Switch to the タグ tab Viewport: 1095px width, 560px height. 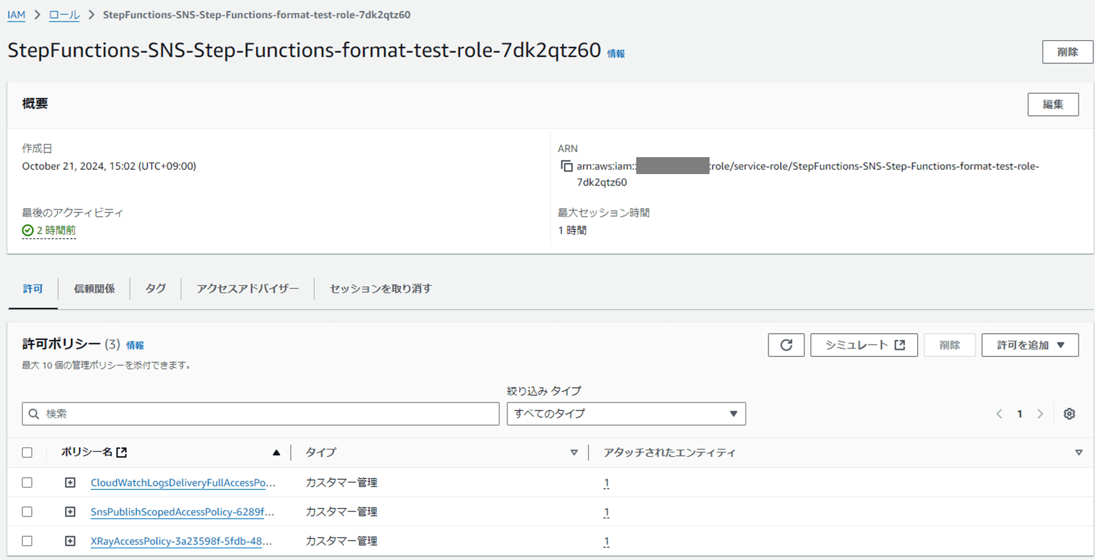(x=155, y=288)
